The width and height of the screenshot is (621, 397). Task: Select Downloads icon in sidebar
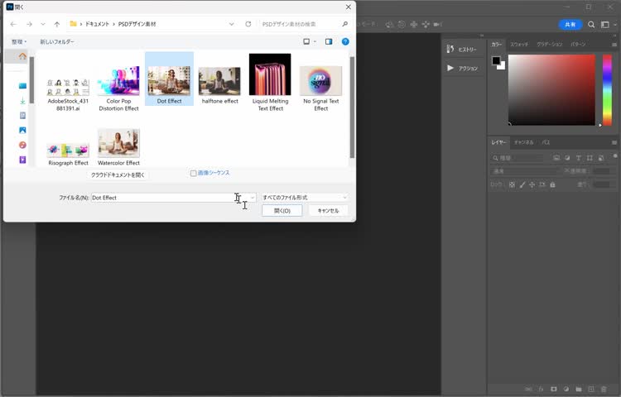point(22,101)
